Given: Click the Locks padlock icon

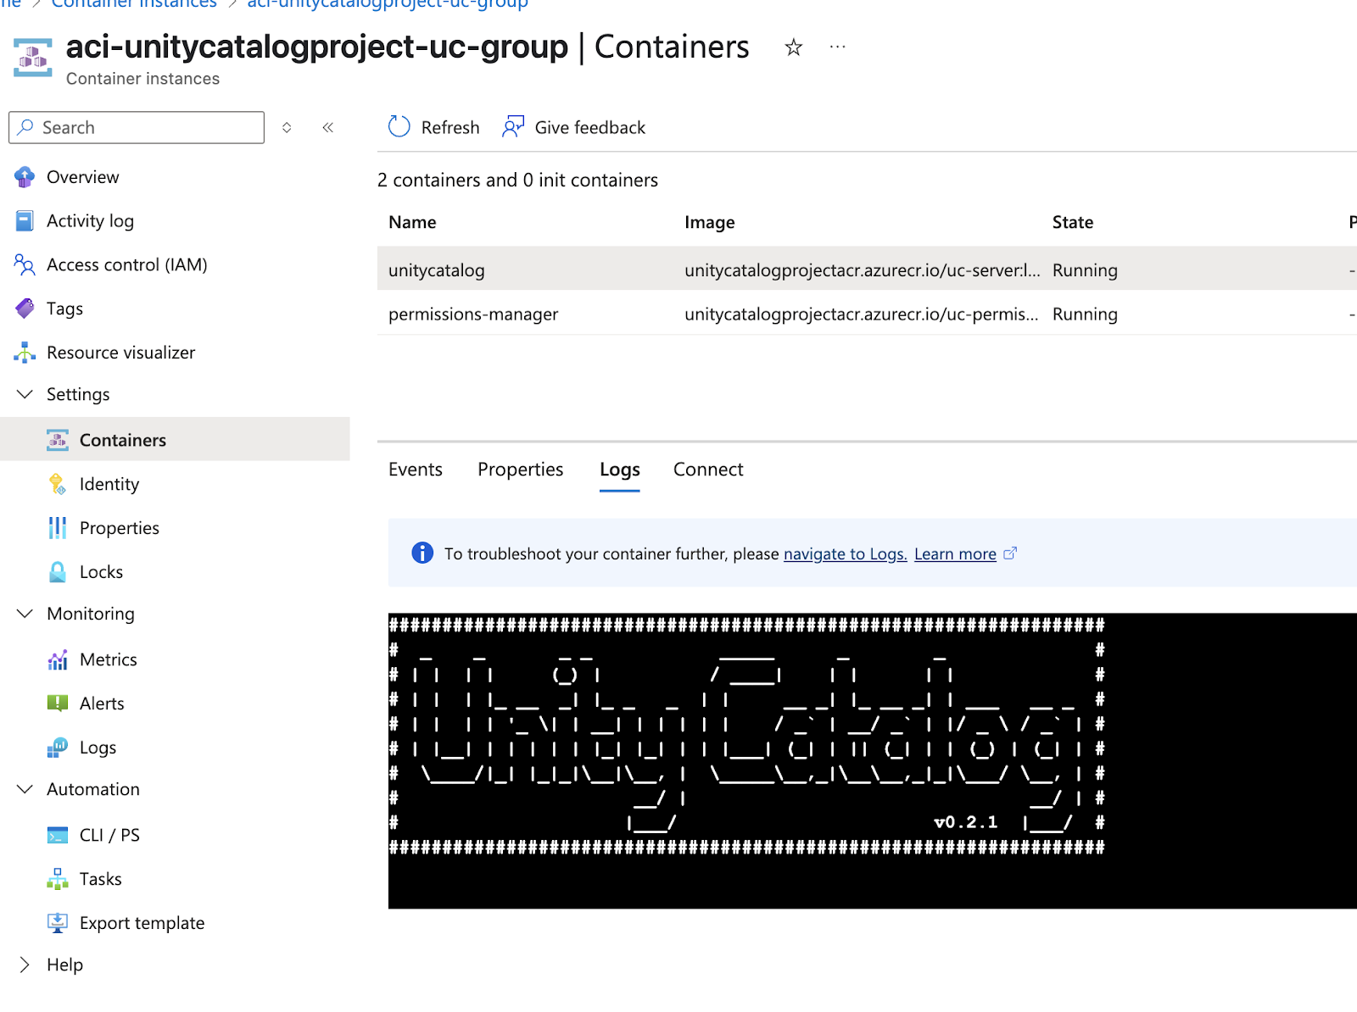Looking at the screenshot, I should click(x=58, y=572).
